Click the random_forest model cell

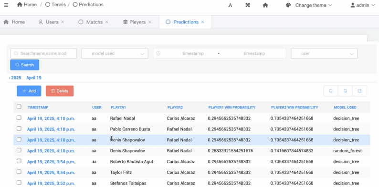point(347,151)
